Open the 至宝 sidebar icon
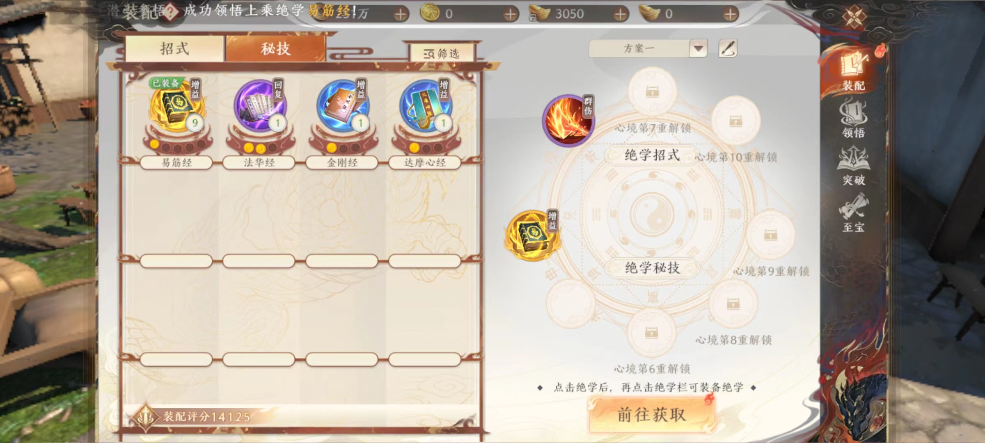Viewport: 985px width, 443px height. click(x=853, y=213)
